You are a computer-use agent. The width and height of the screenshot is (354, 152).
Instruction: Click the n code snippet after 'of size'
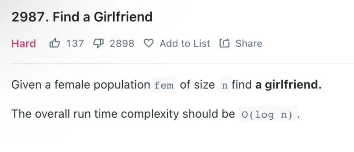[225, 85]
